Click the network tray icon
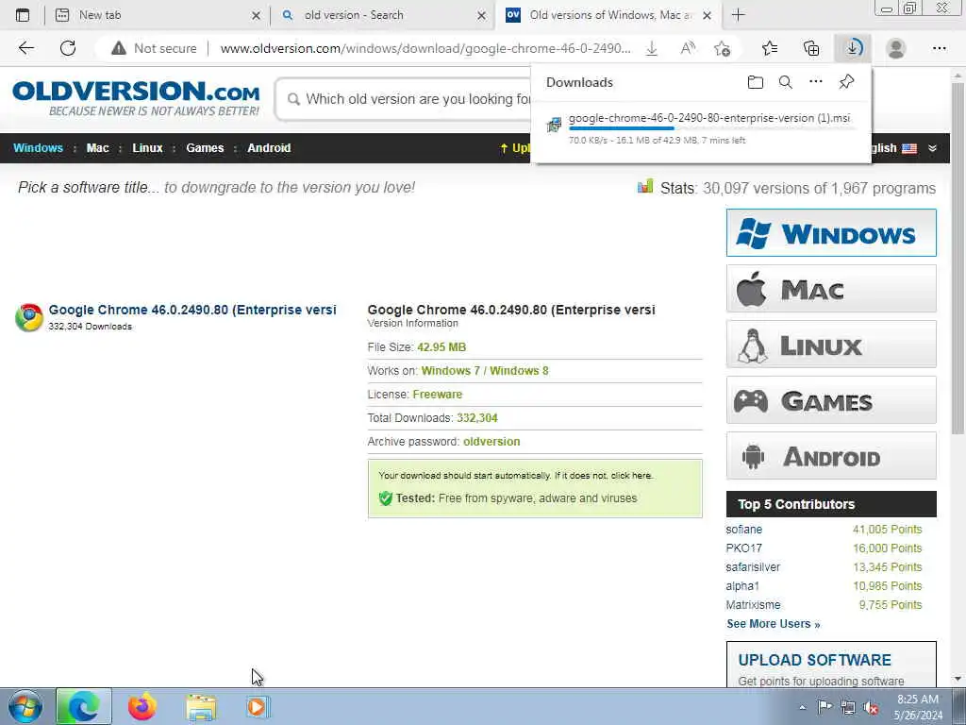Image resolution: width=966 pixels, height=725 pixels. (x=848, y=707)
